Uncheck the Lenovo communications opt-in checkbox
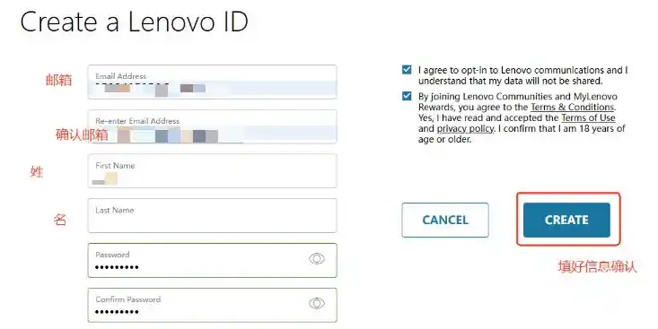The width and height of the screenshot is (658, 329). 407,70
